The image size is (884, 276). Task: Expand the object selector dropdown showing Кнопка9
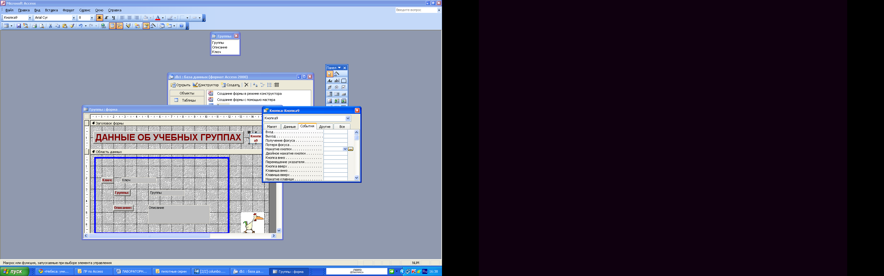[30, 18]
